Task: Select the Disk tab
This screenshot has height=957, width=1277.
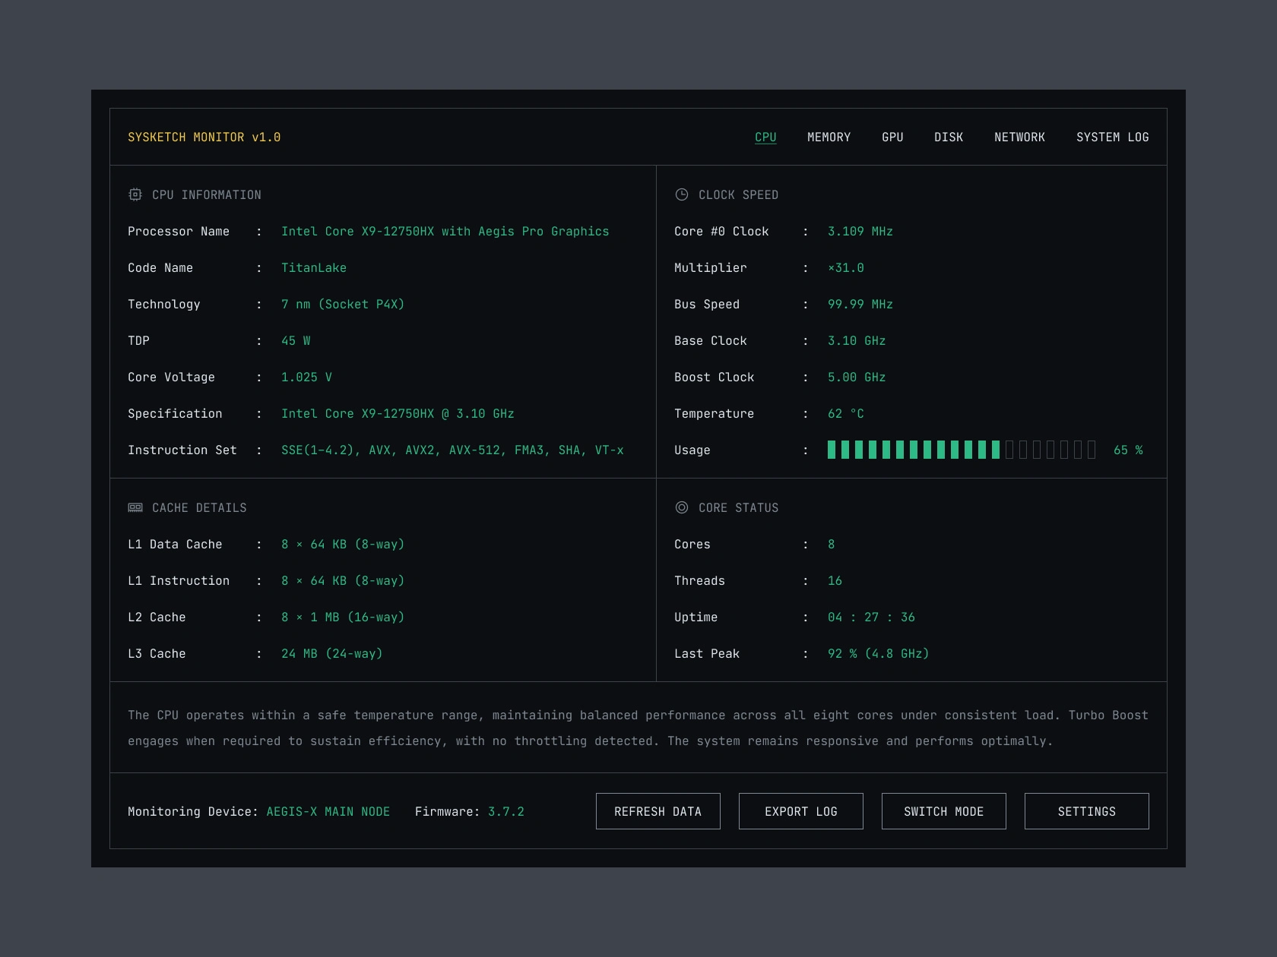Action: (x=948, y=137)
